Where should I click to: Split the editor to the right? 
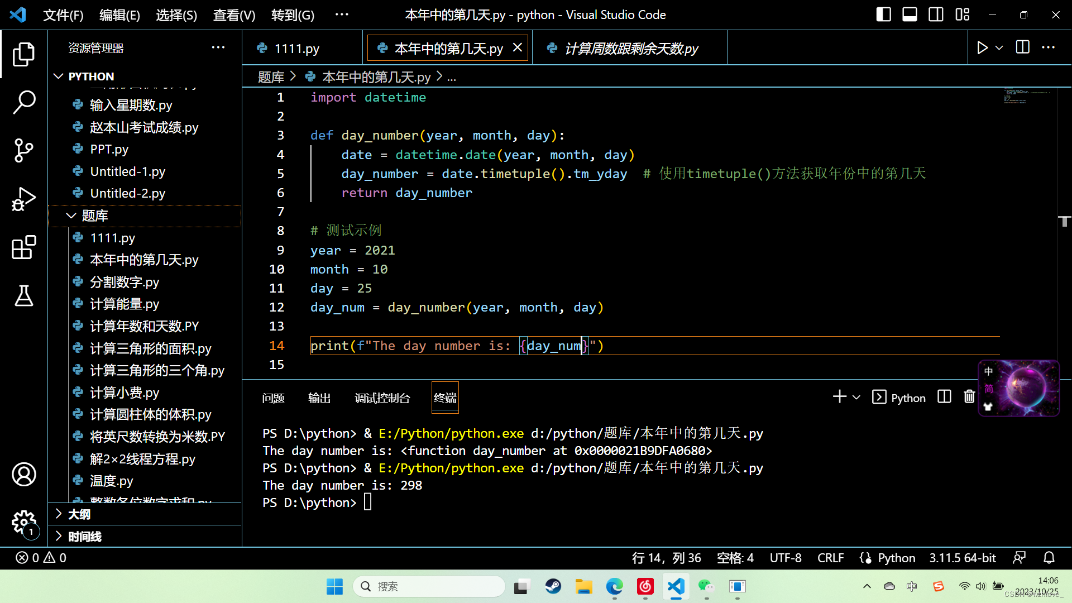point(1023,47)
